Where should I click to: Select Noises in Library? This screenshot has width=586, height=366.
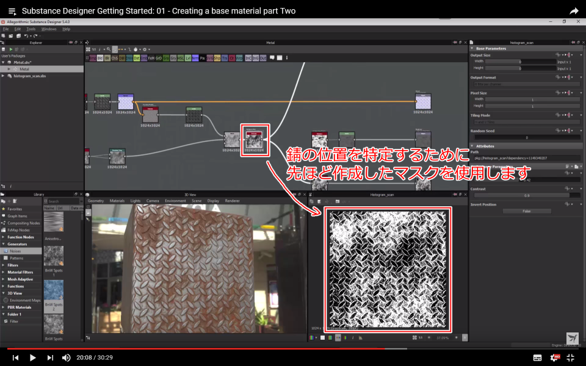tap(21, 251)
